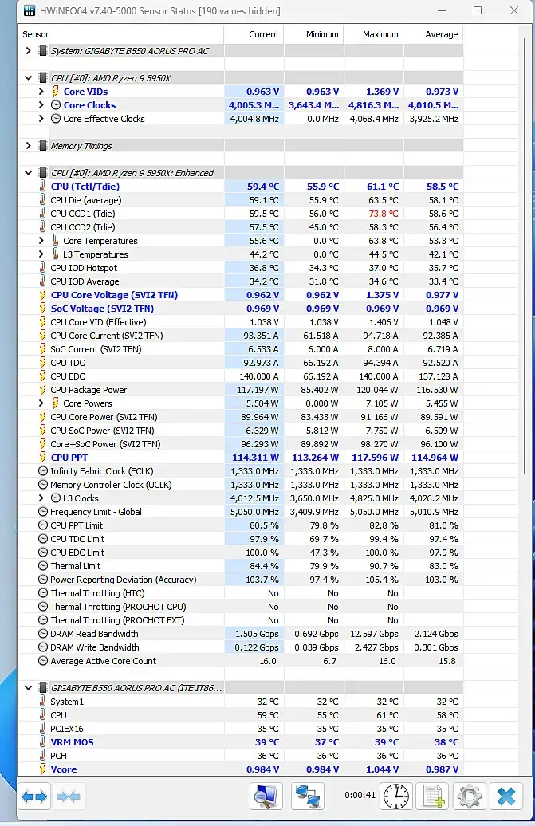
Task: Select the CPU Core Voltage (SVI2 TFN) row
Action: point(241,295)
